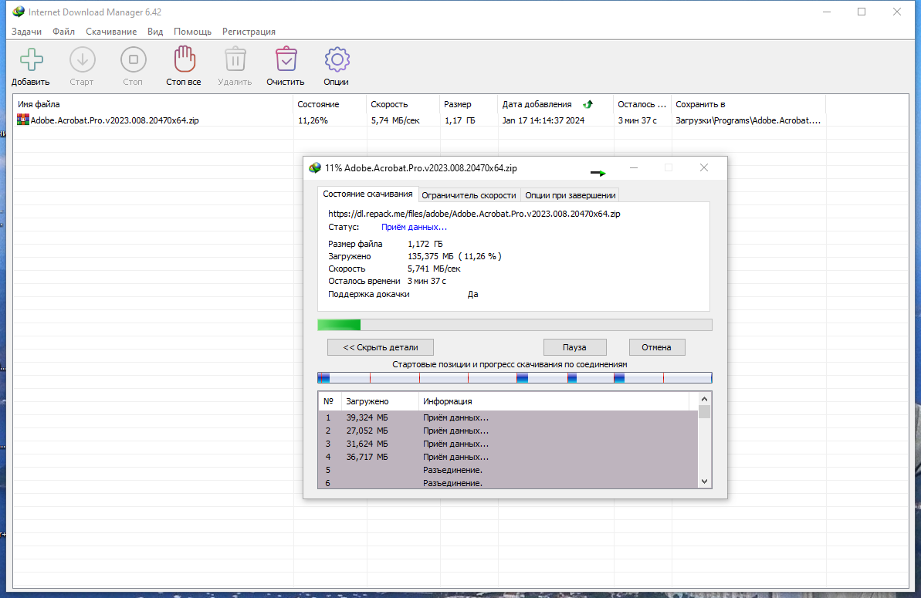Click the Очистить trash-check icon
Viewport: 921px width, 598px height.
pos(286,59)
